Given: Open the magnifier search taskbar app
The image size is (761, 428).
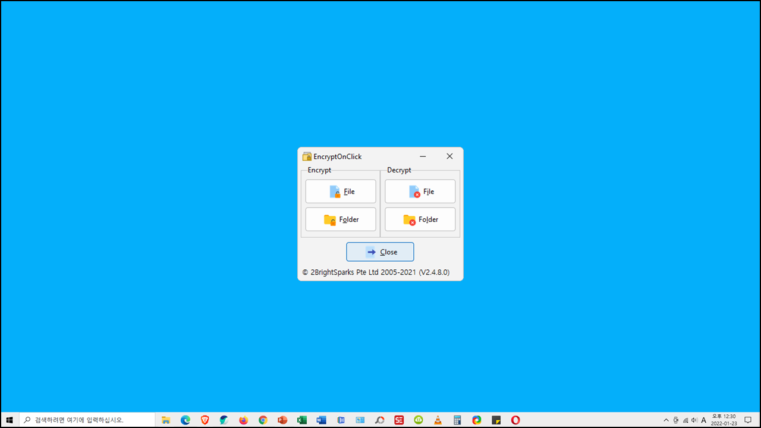Looking at the screenshot, I should [379, 420].
